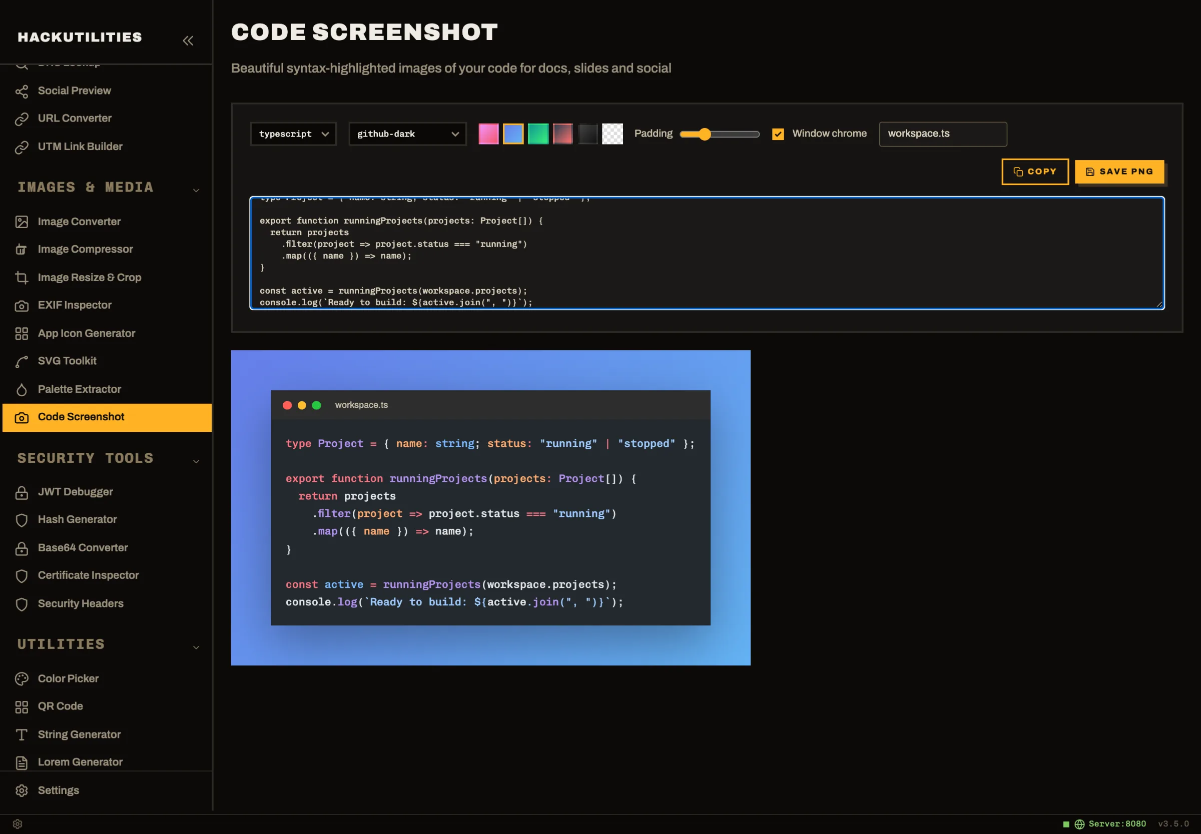Screen dimensions: 1201x834
Task: Open Settings from the sidebar bottom
Action: (x=107, y=790)
